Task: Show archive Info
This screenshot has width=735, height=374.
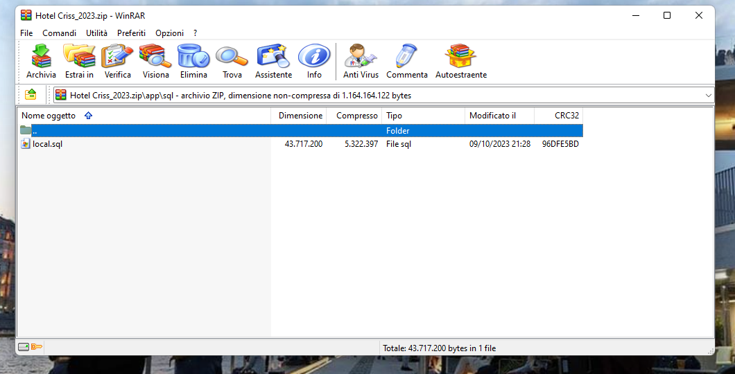Action: point(314,62)
